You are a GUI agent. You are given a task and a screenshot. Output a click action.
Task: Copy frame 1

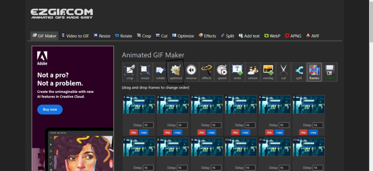click(x=144, y=132)
